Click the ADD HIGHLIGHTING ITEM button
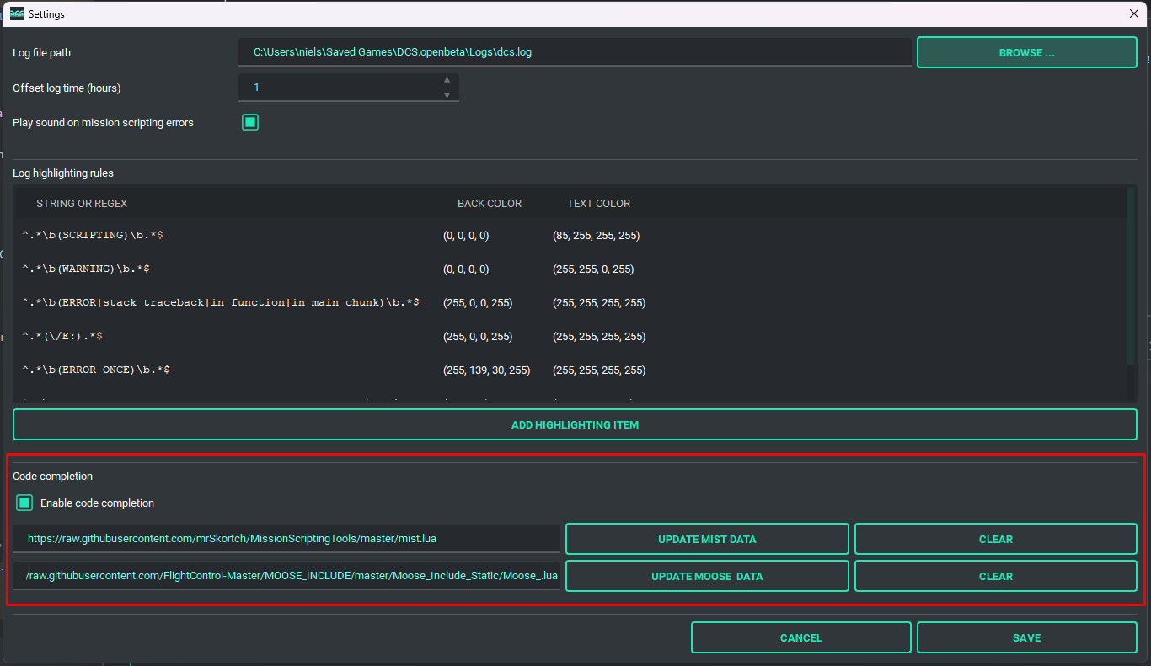Viewport: 1151px width, 666px height. pyautogui.click(x=575, y=424)
